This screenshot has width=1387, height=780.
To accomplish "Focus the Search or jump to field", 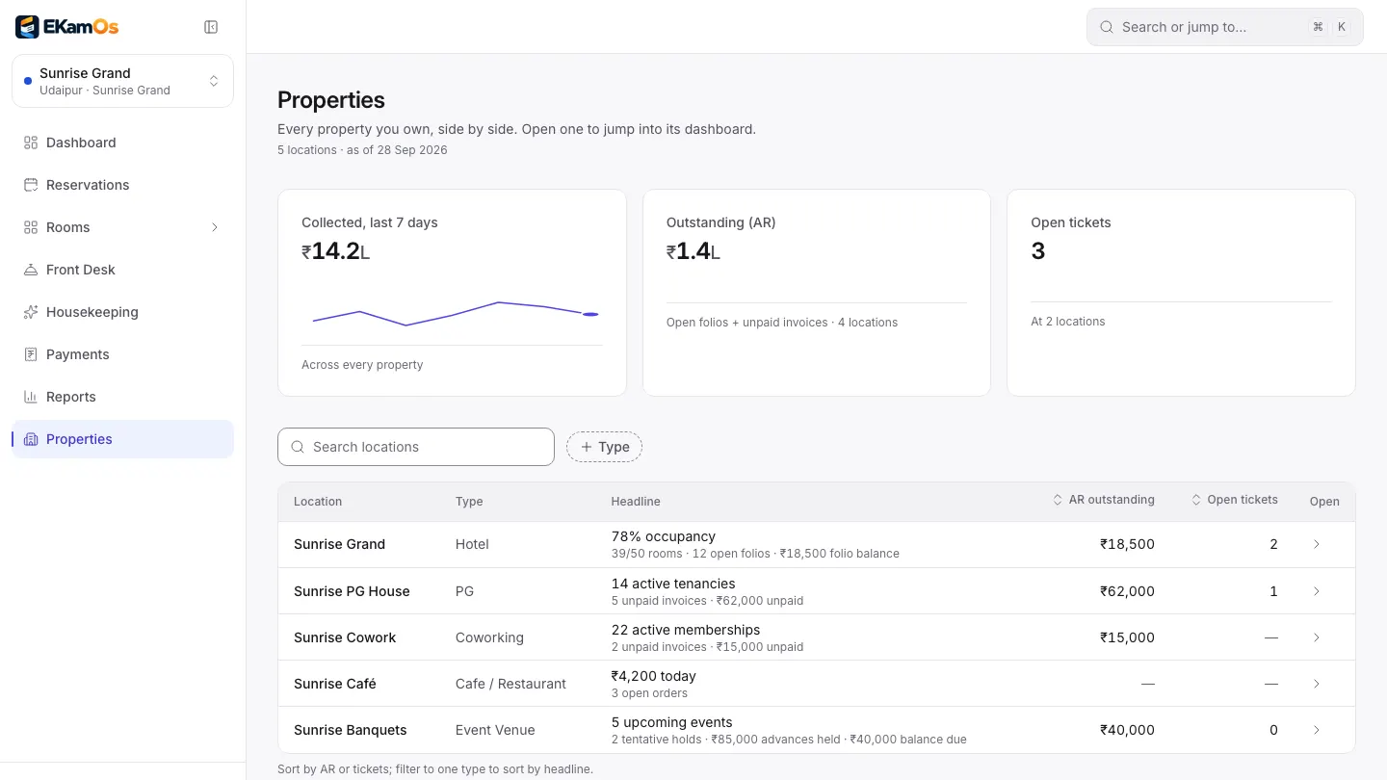I will tap(1225, 27).
